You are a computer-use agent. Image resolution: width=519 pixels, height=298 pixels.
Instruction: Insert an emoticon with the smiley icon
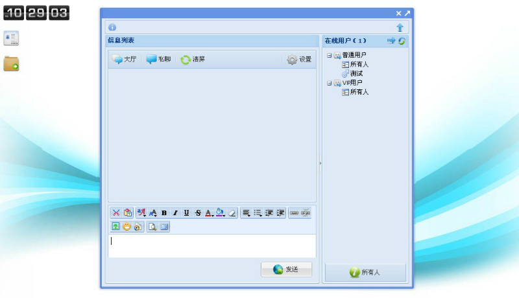[x=127, y=227]
